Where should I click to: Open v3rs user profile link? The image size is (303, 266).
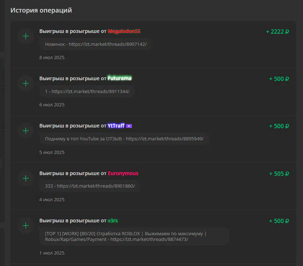pos(113,221)
